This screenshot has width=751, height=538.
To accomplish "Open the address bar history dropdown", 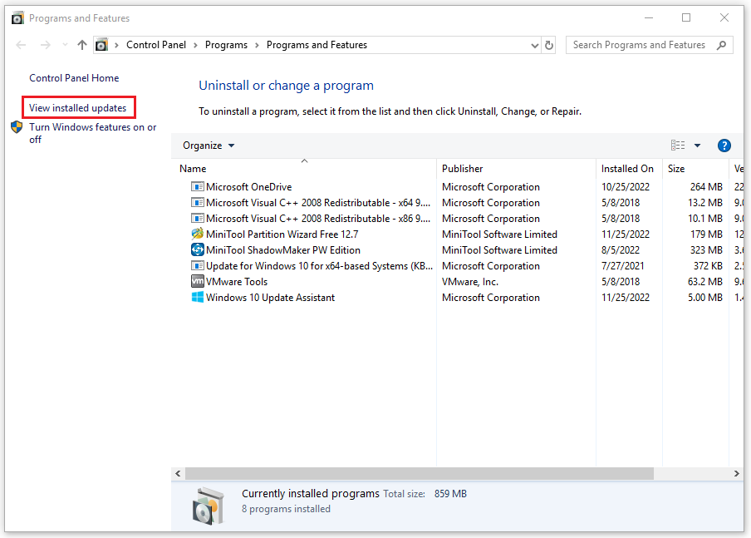I will (535, 45).
